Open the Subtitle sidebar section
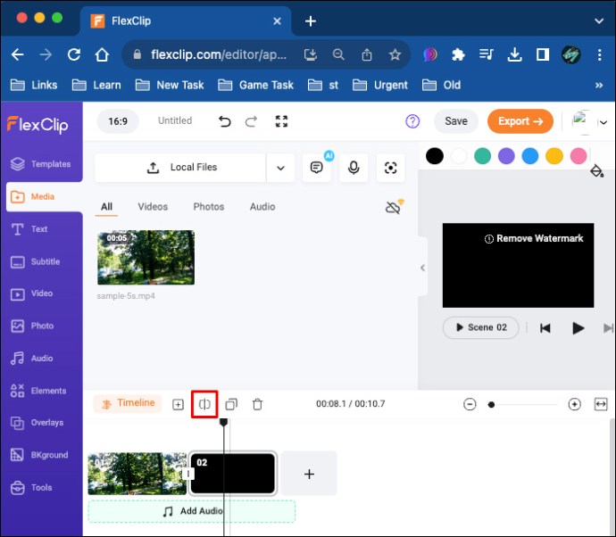Viewport: 616px width, 537px height. click(x=41, y=261)
